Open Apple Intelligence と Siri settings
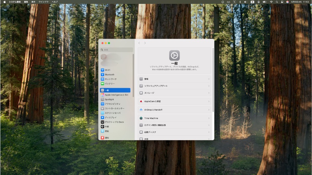 point(115,95)
